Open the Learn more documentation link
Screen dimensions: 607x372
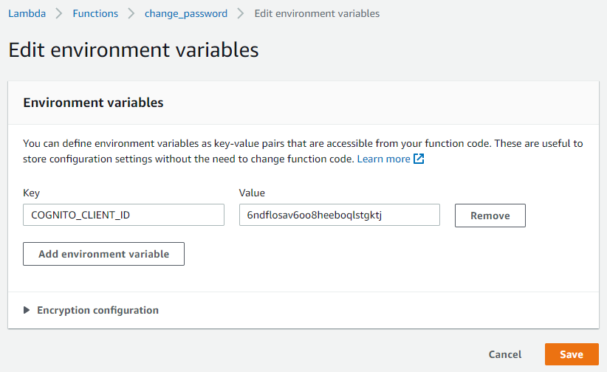pyautogui.click(x=383, y=159)
